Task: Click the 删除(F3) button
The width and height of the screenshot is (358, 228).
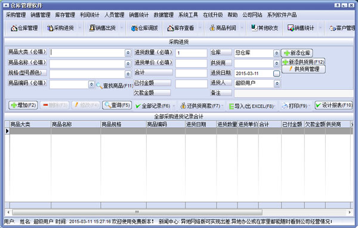Action: point(55,105)
